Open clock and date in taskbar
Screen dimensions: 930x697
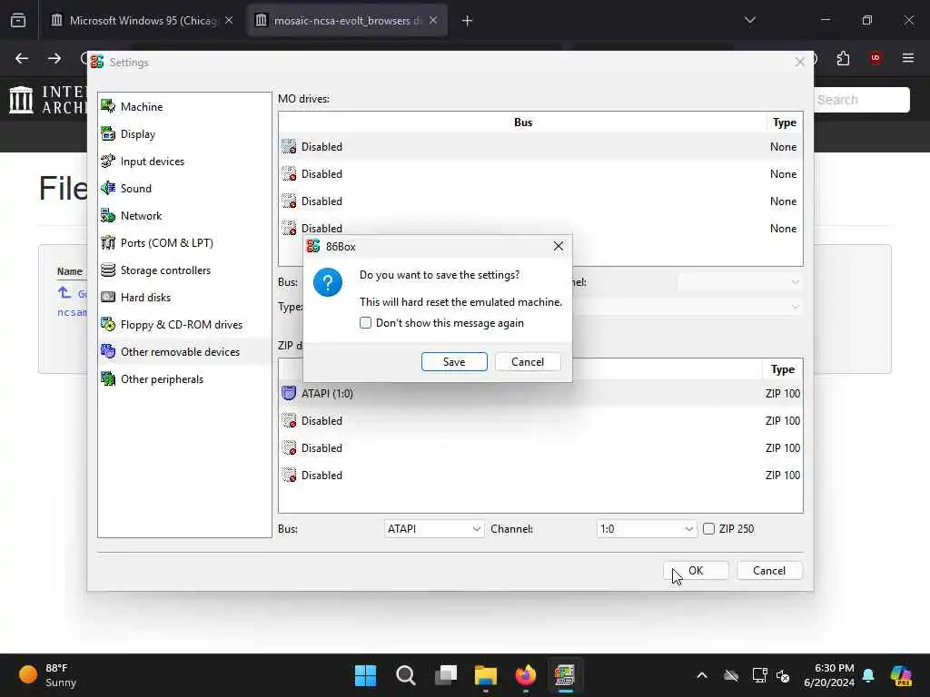point(828,675)
